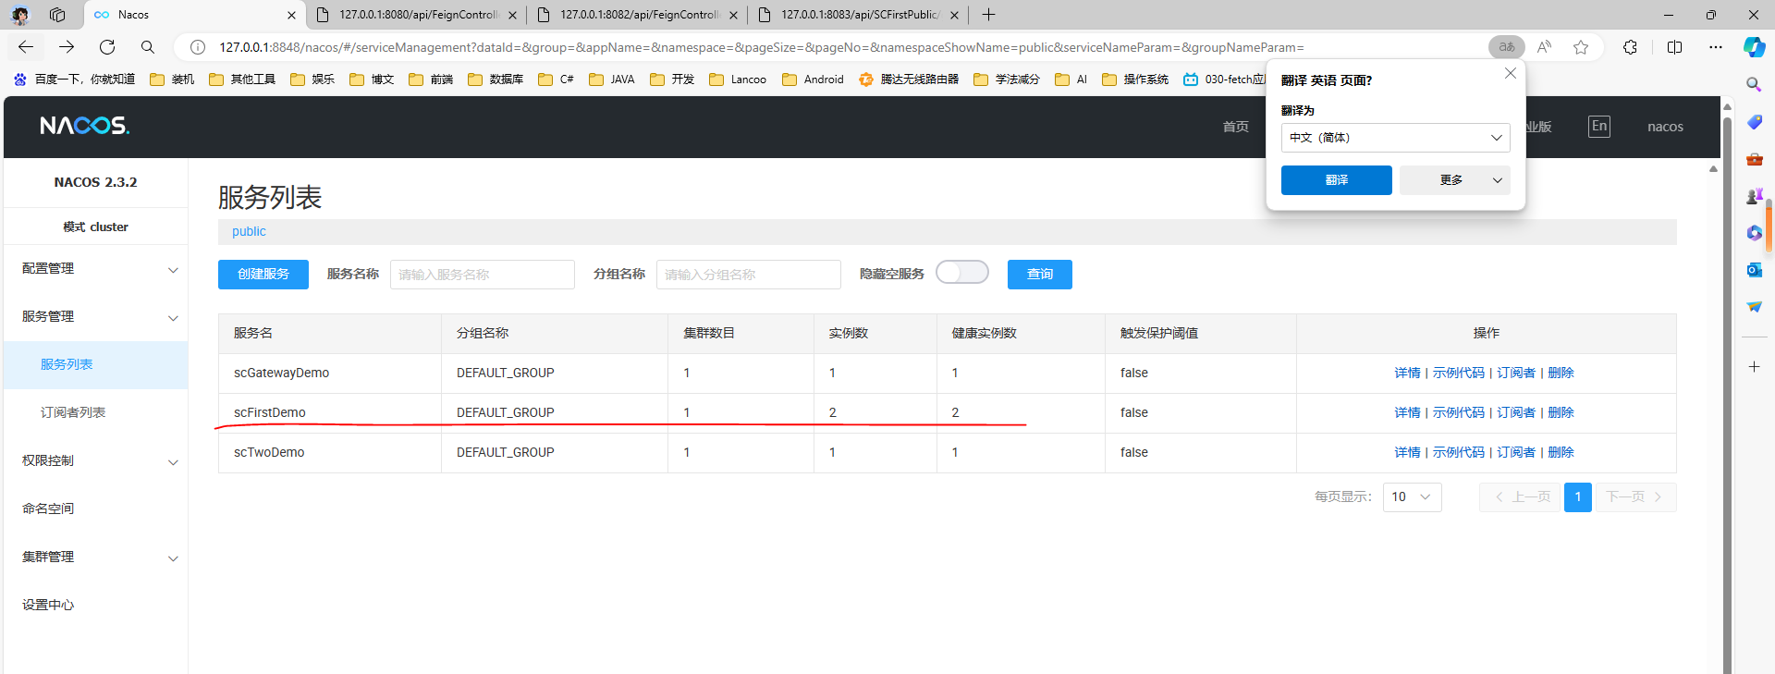Click the browser back arrow
Screen dimensions: 1775x674
pyautogui.click(x=26, y=47)
